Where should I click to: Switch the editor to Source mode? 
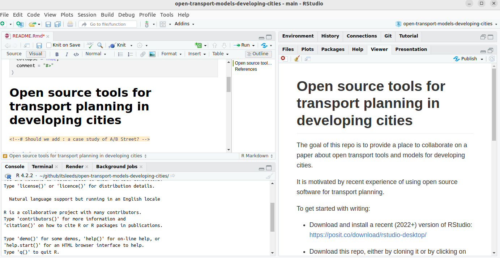point(14,53)
